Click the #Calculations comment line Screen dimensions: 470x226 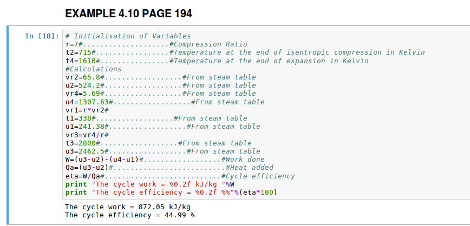click(x=93, y=69)
